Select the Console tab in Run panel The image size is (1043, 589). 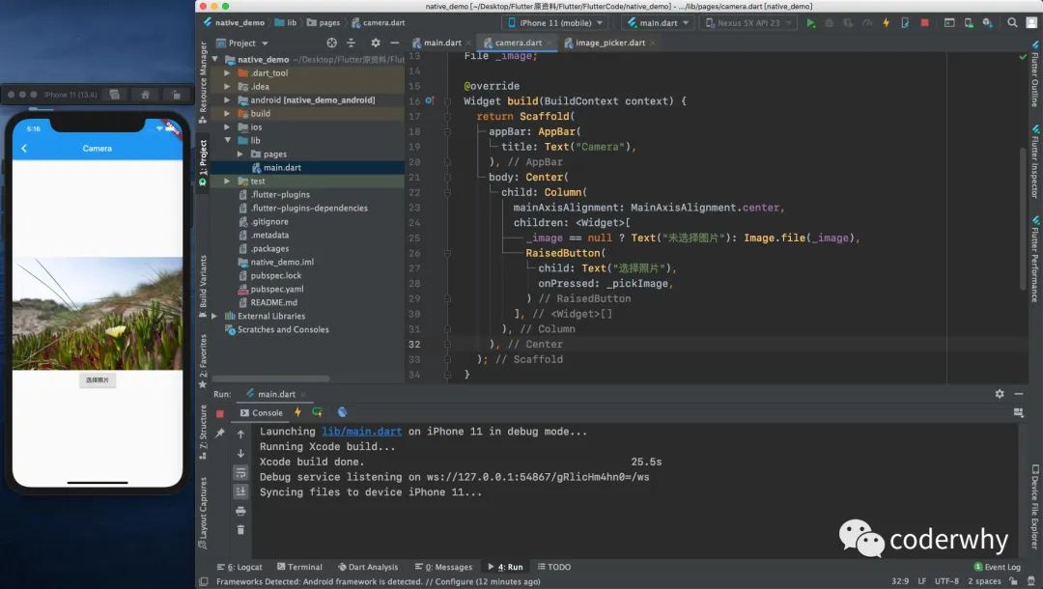262,413
